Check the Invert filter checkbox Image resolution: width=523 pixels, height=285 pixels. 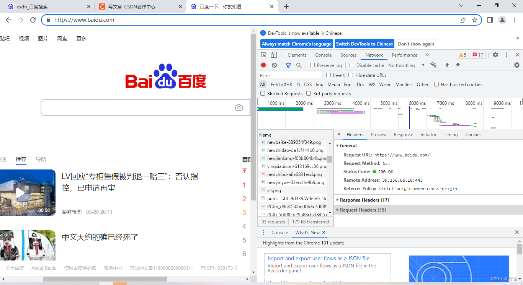pyautogui.click(x=329, y=75)
